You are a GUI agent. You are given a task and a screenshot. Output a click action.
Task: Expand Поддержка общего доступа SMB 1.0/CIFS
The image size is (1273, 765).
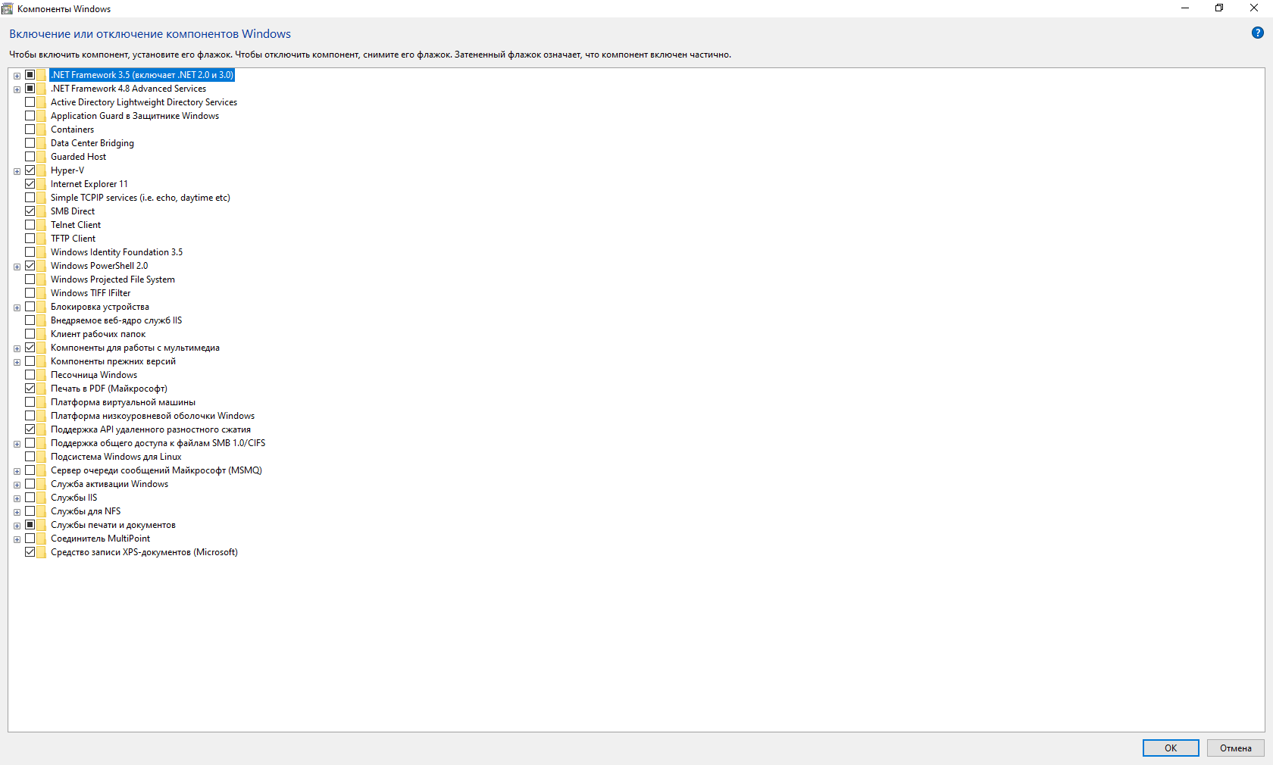pos(17,444)
